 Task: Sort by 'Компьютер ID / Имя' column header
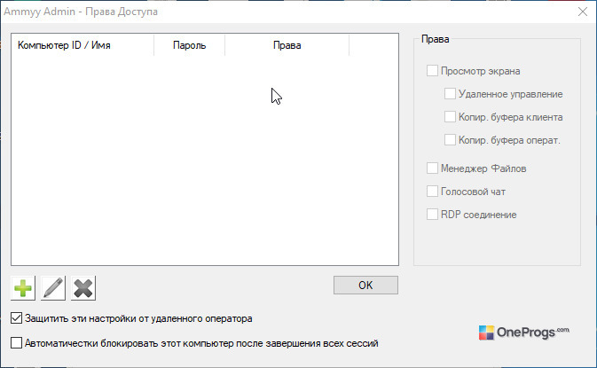pyautogui.click(x=82, y=45)
